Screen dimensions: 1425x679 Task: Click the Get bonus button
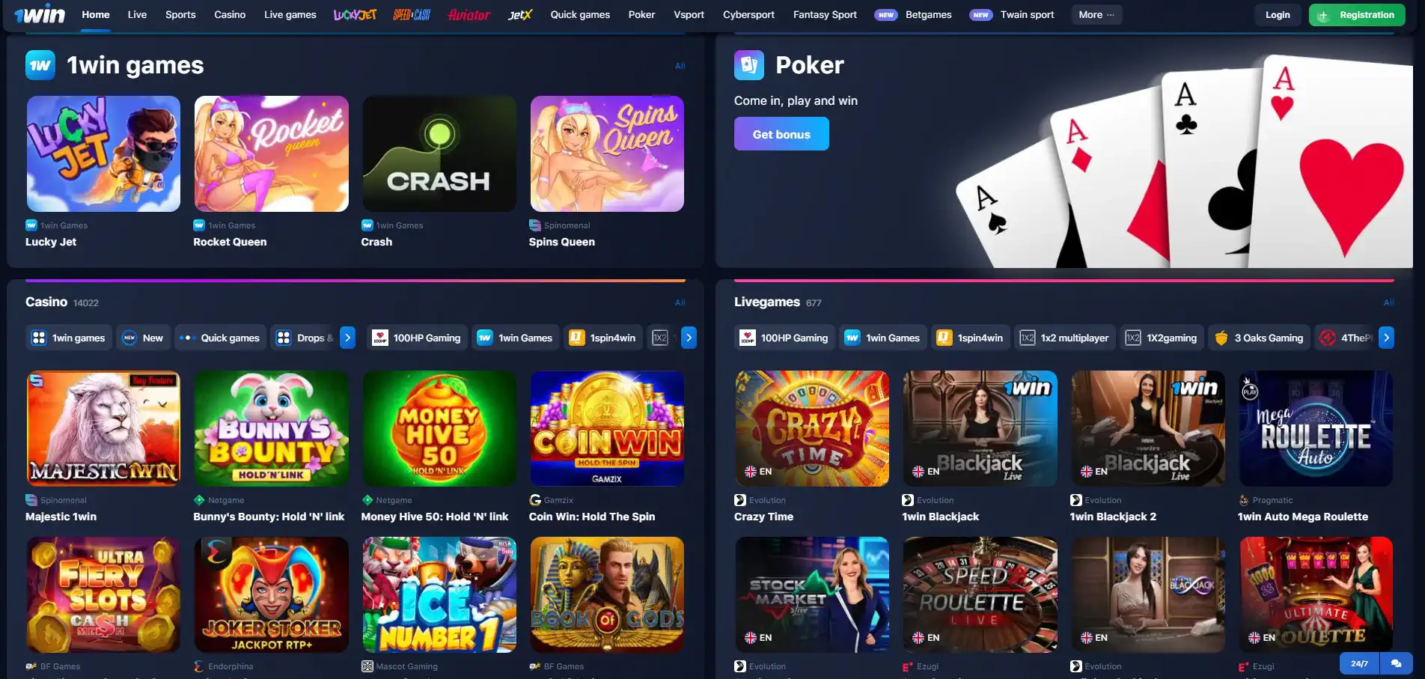point(781,134)
